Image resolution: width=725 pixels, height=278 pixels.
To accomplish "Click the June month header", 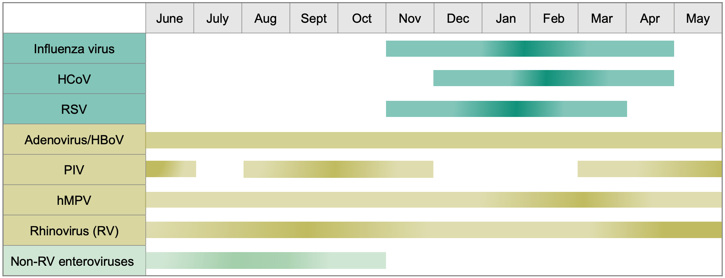I will click(x=169, y=18).
